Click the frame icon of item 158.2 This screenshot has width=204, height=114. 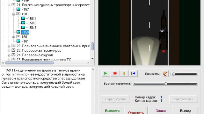pyautogui.click(x=23, y=23)
